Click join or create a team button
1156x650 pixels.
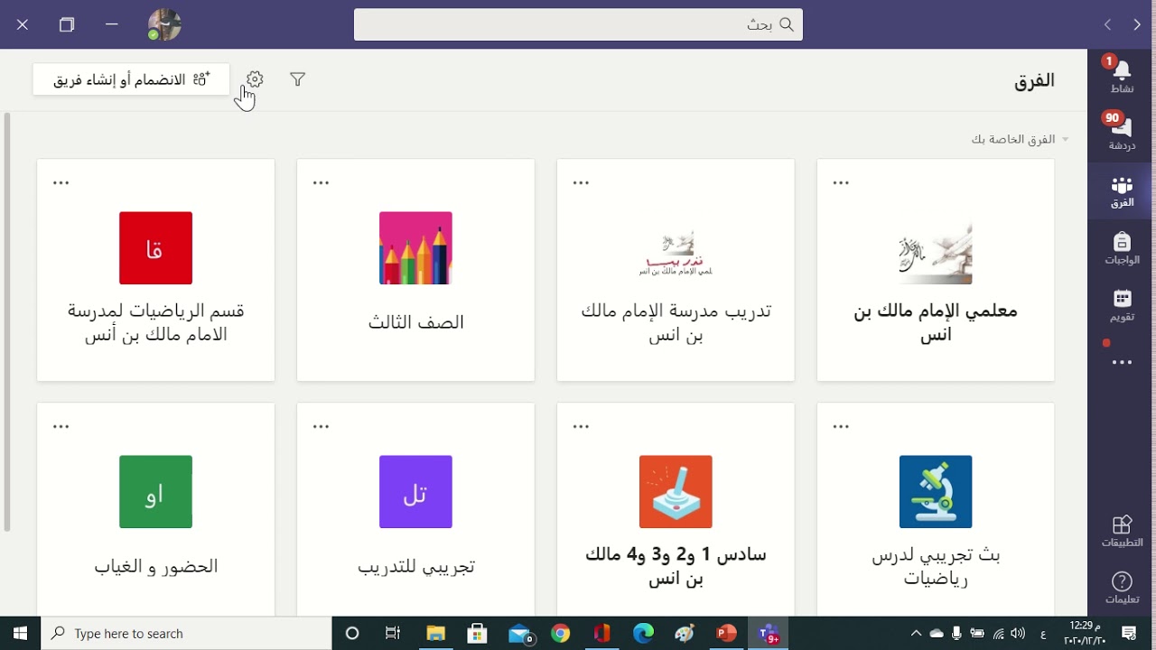(131, 79)
